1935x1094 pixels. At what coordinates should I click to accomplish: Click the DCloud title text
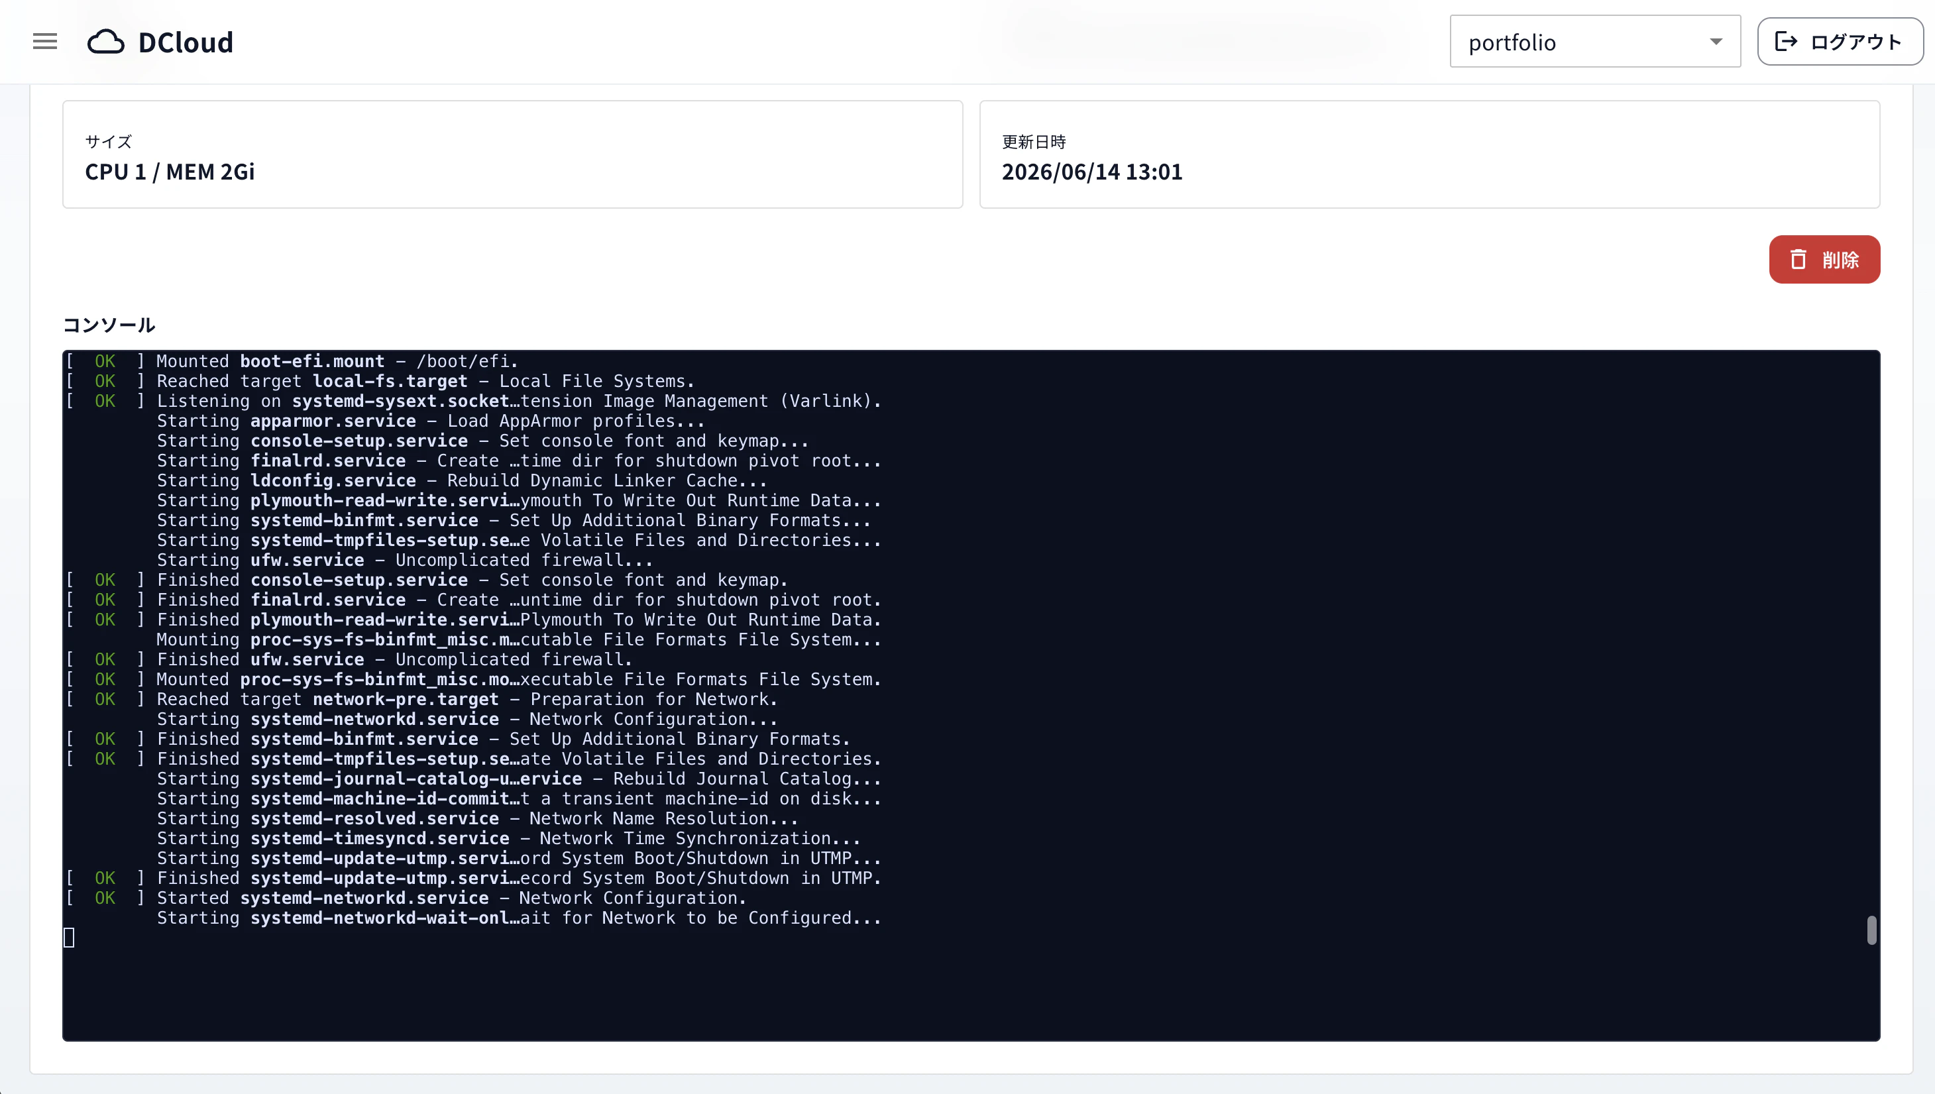point(186,42)
